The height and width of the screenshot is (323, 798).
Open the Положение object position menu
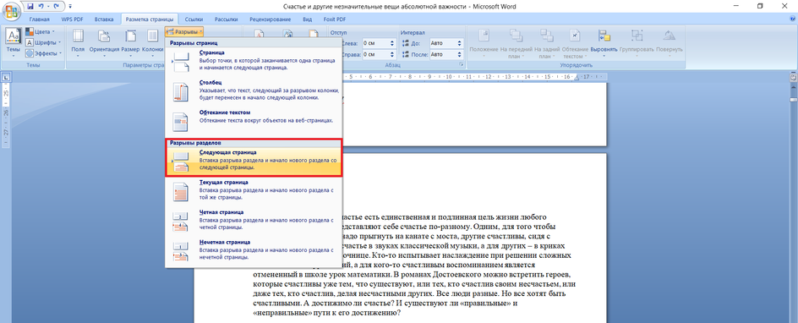(x=484, y=43)
